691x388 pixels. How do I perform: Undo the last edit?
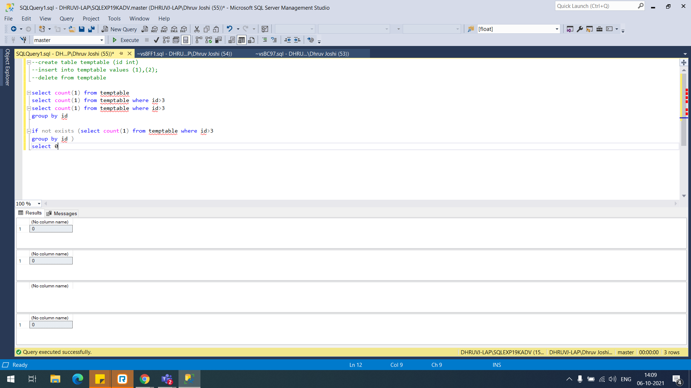point(229,29)
